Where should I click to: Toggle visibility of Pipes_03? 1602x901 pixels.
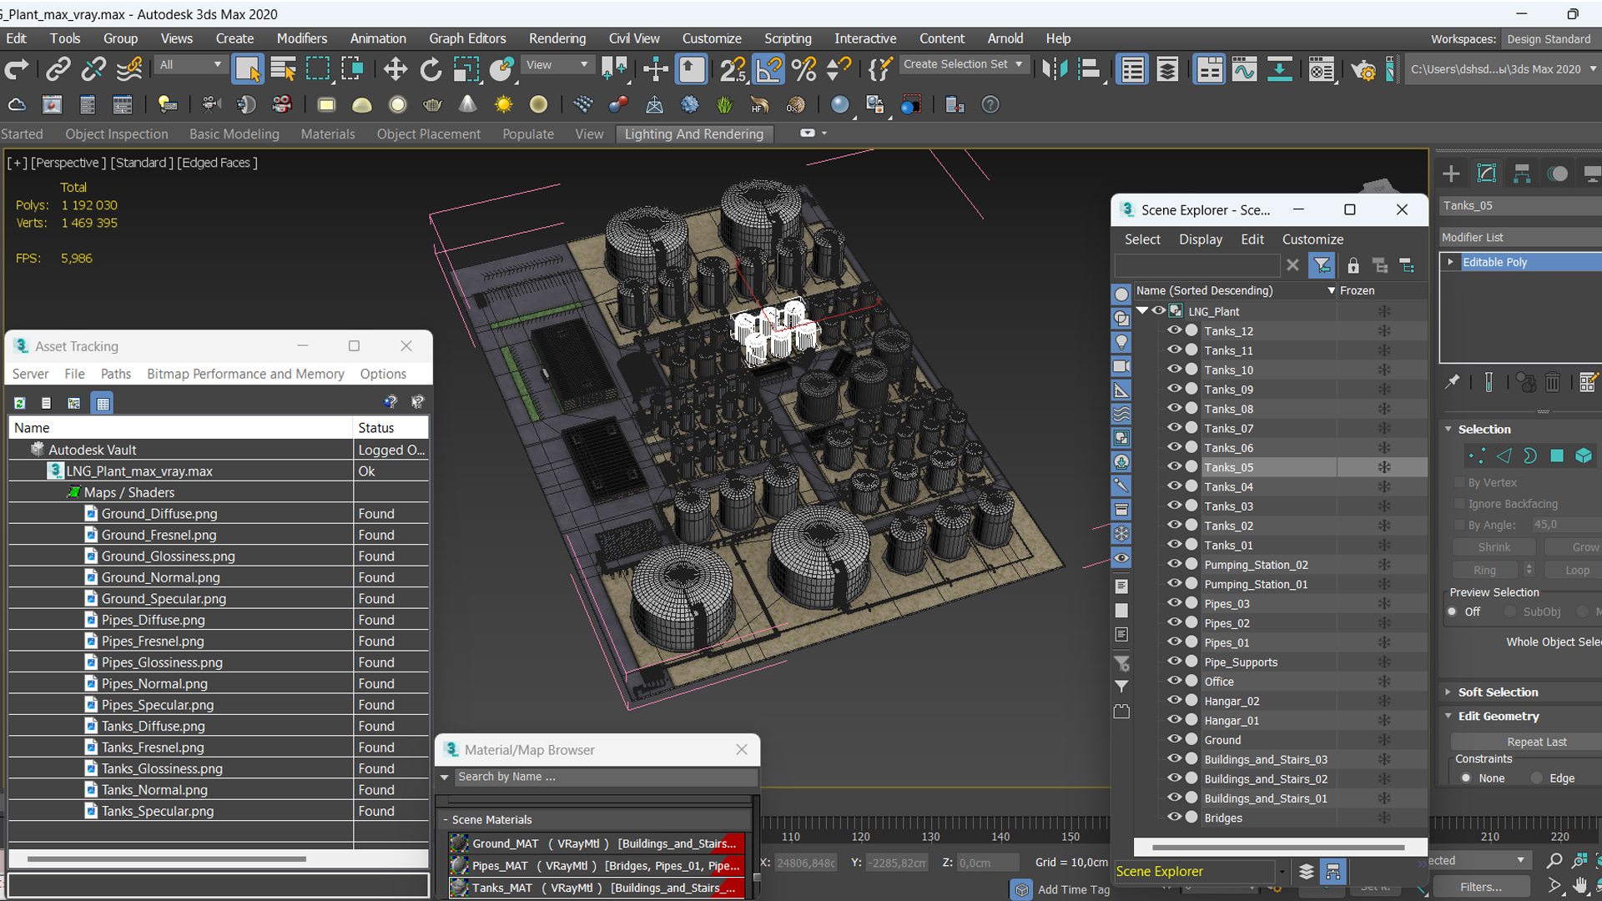tap(1174, 603)
